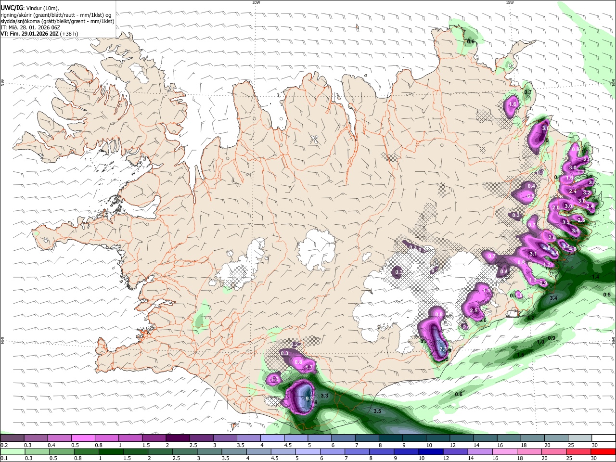Click the 0.1 label on the bottom legend scale
This screenshot has height=462, width=616.
4,458
